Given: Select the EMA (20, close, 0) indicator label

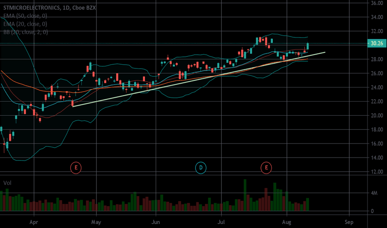Looking at the screenshot, I should [x=25, y=24].
